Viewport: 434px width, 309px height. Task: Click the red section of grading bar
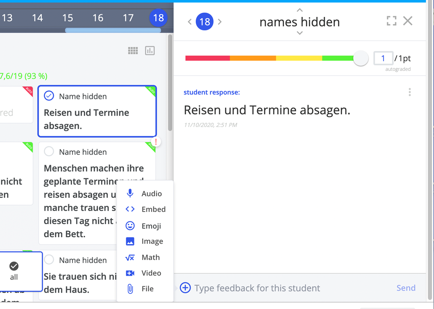tap(208, 58)
